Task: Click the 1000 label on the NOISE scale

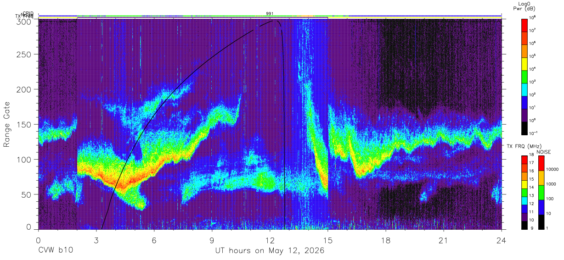Action: point(551,184)
